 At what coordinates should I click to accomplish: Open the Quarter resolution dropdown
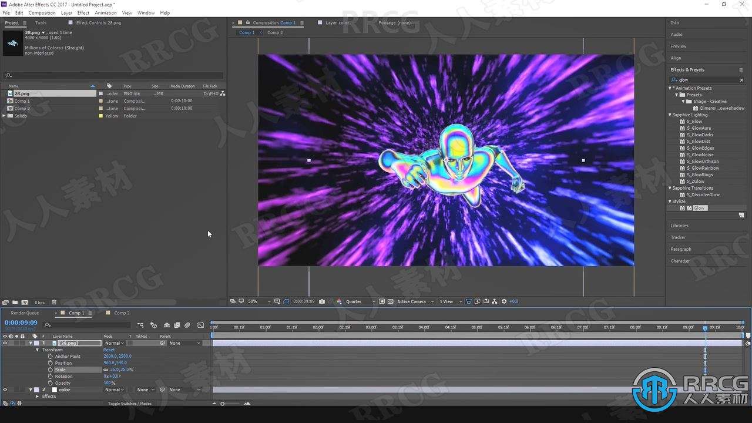[x=360, y=301]
